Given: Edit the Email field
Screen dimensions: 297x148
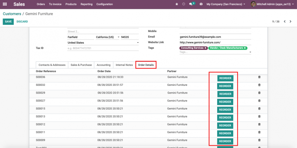Looking at the screenshot, I should tap(215, 37).
